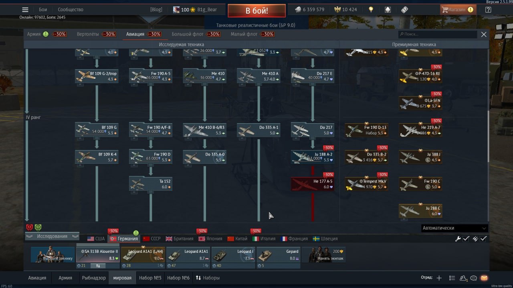Select premium Tempest MkV aircraft

click(x=366, y=184)
